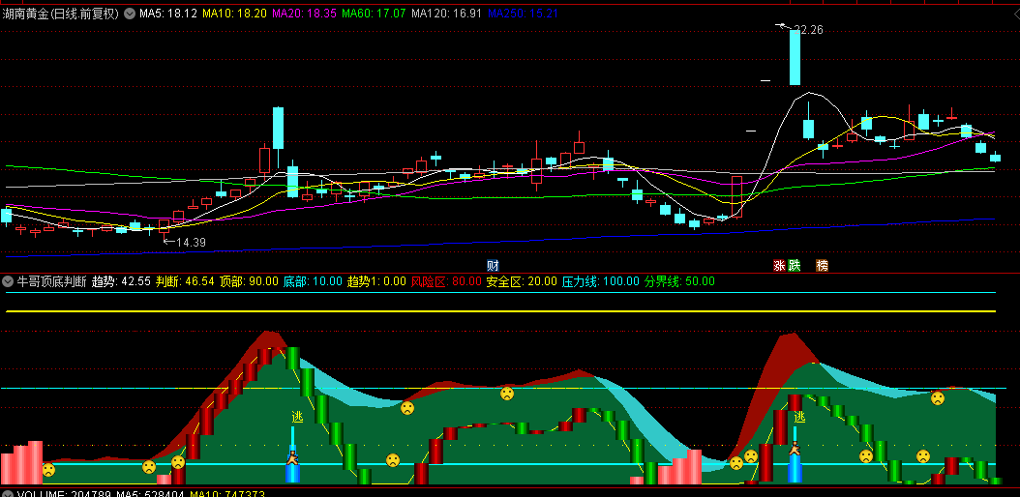The width and height of the screenshot is (1020, 497).
Task: Select the MA5 moving average label
Action: point(167,15)
